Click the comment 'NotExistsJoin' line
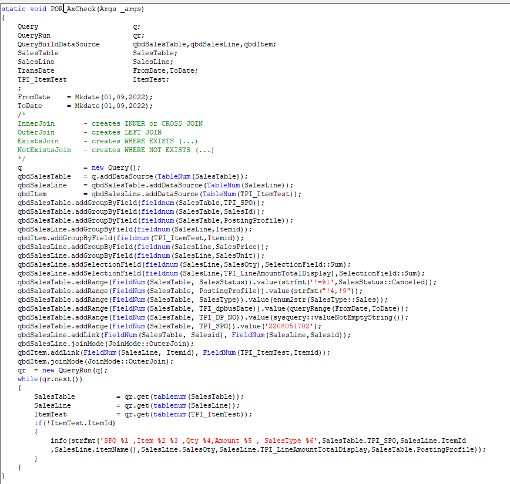The width and height of the screenshot is (510, 484). 116,150
